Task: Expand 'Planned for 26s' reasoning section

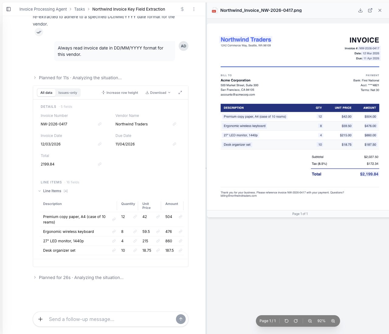Action: (78, 278)
